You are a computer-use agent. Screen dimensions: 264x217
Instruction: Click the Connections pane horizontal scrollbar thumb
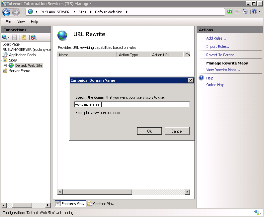click(x=22, y=205)
